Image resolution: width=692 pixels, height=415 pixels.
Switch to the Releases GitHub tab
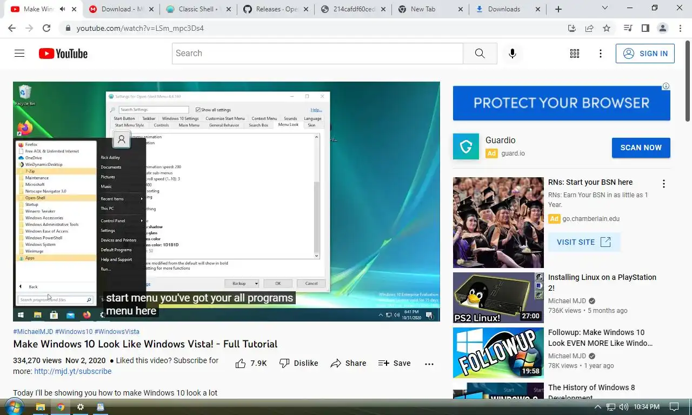point(276,9)
